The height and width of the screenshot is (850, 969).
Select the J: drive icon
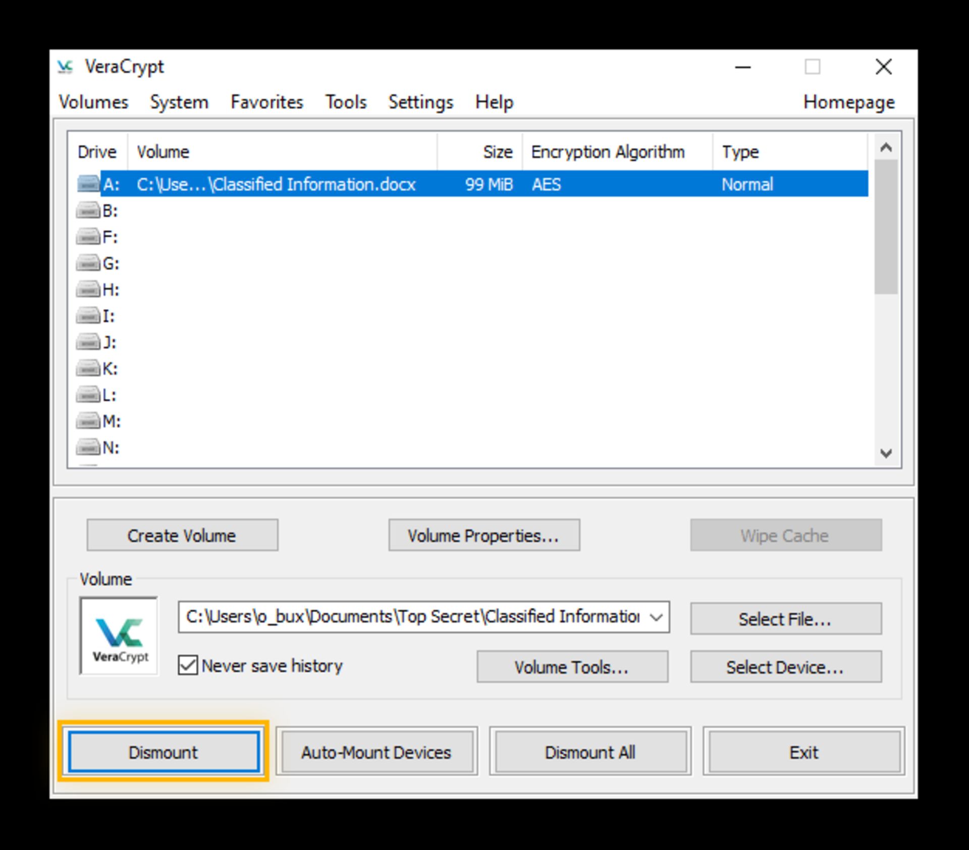[88, 342]
